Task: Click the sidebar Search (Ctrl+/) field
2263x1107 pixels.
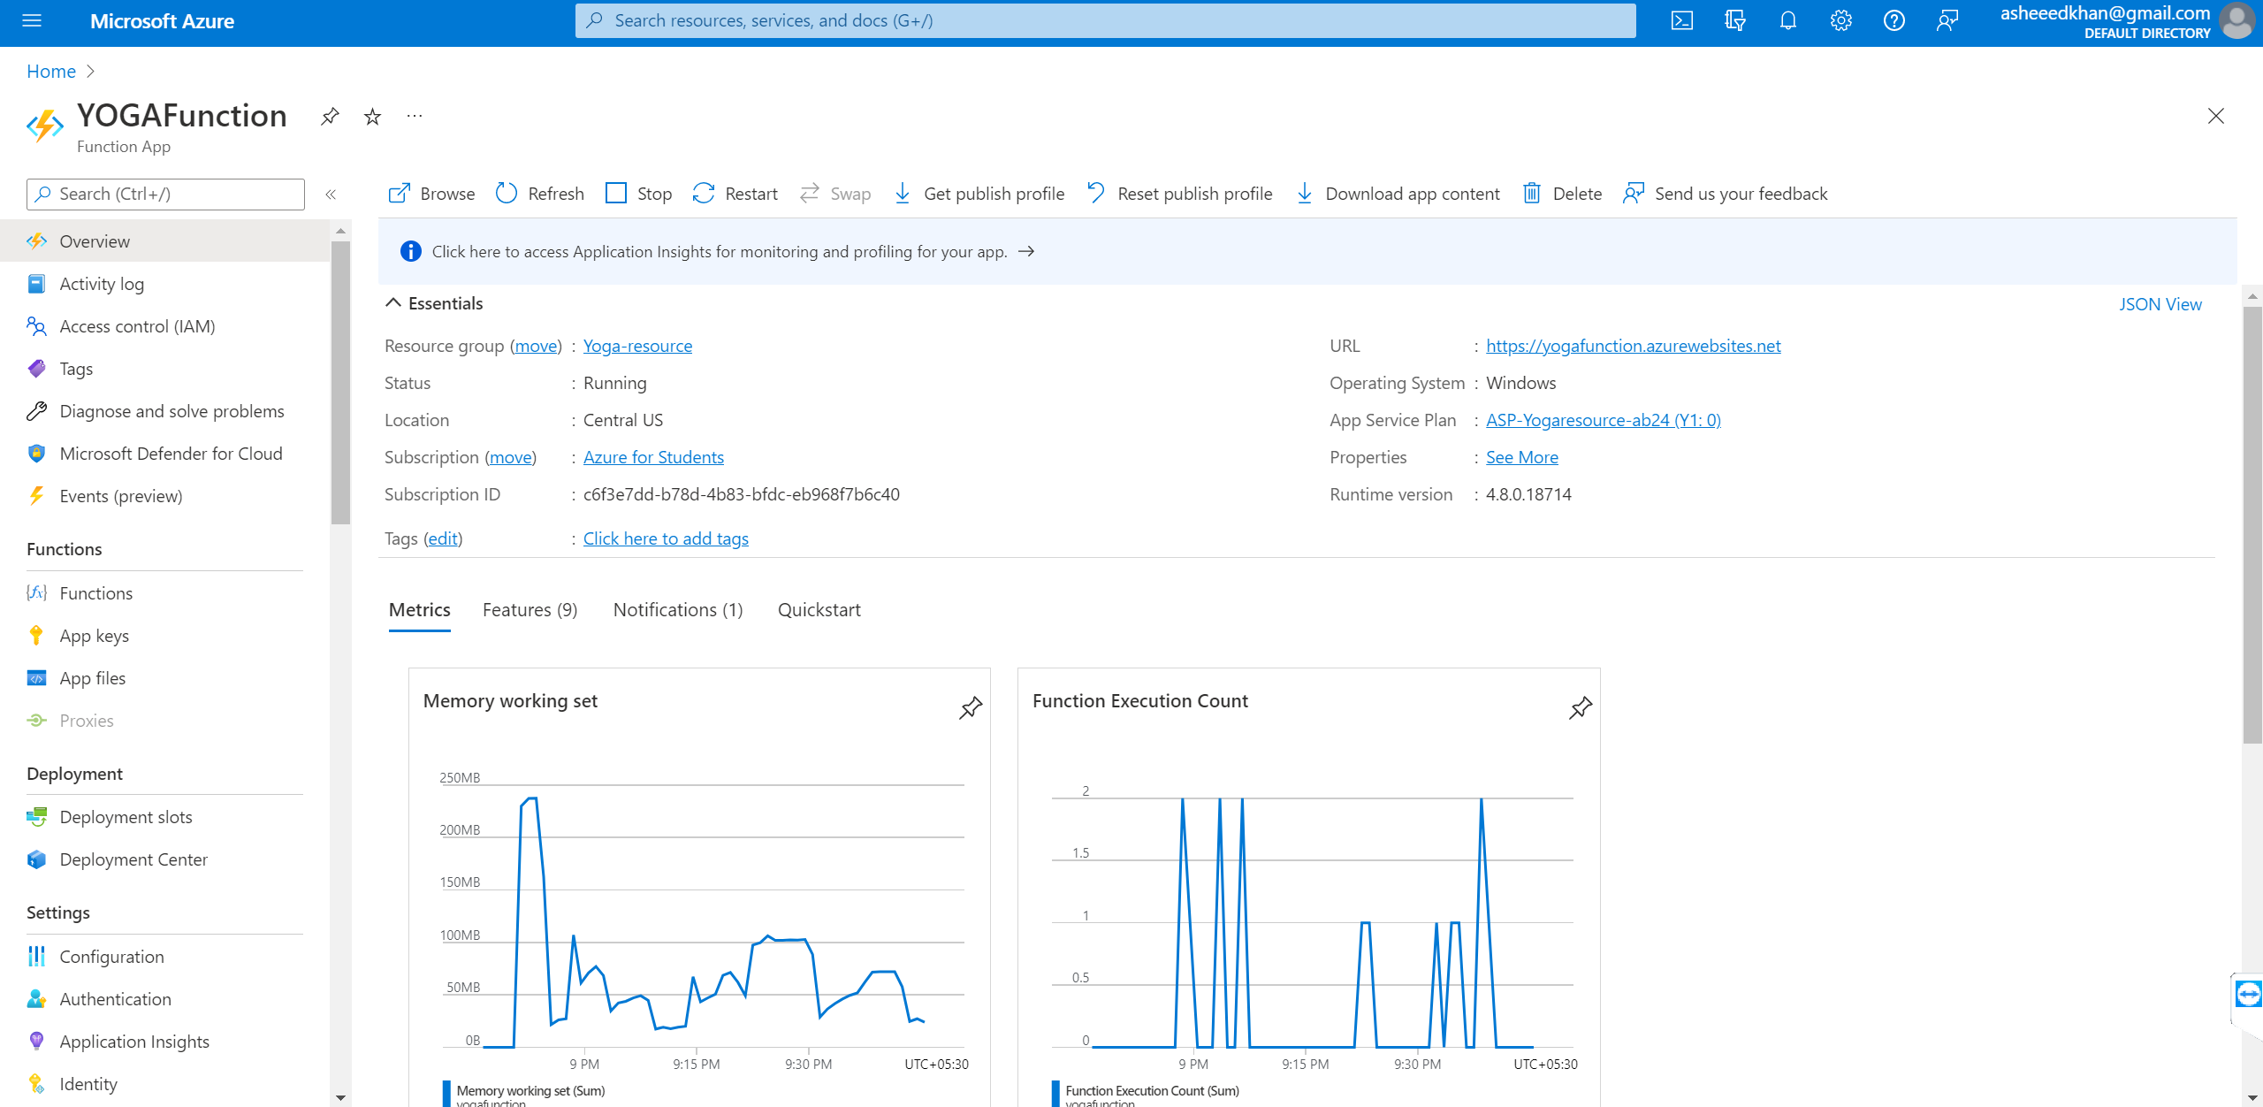Action: click(165, 194)
